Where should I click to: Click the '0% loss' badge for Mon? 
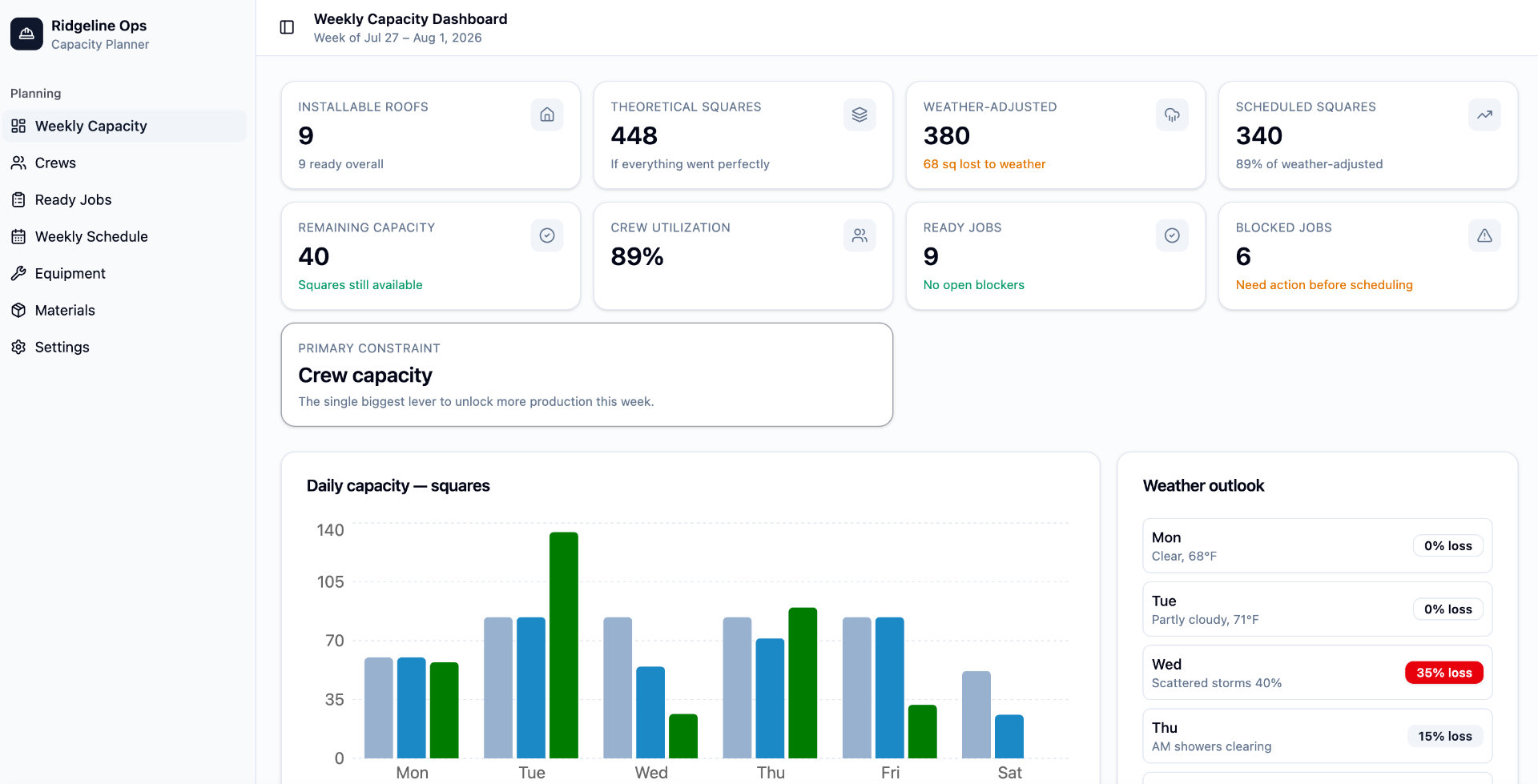(1447, 546)
